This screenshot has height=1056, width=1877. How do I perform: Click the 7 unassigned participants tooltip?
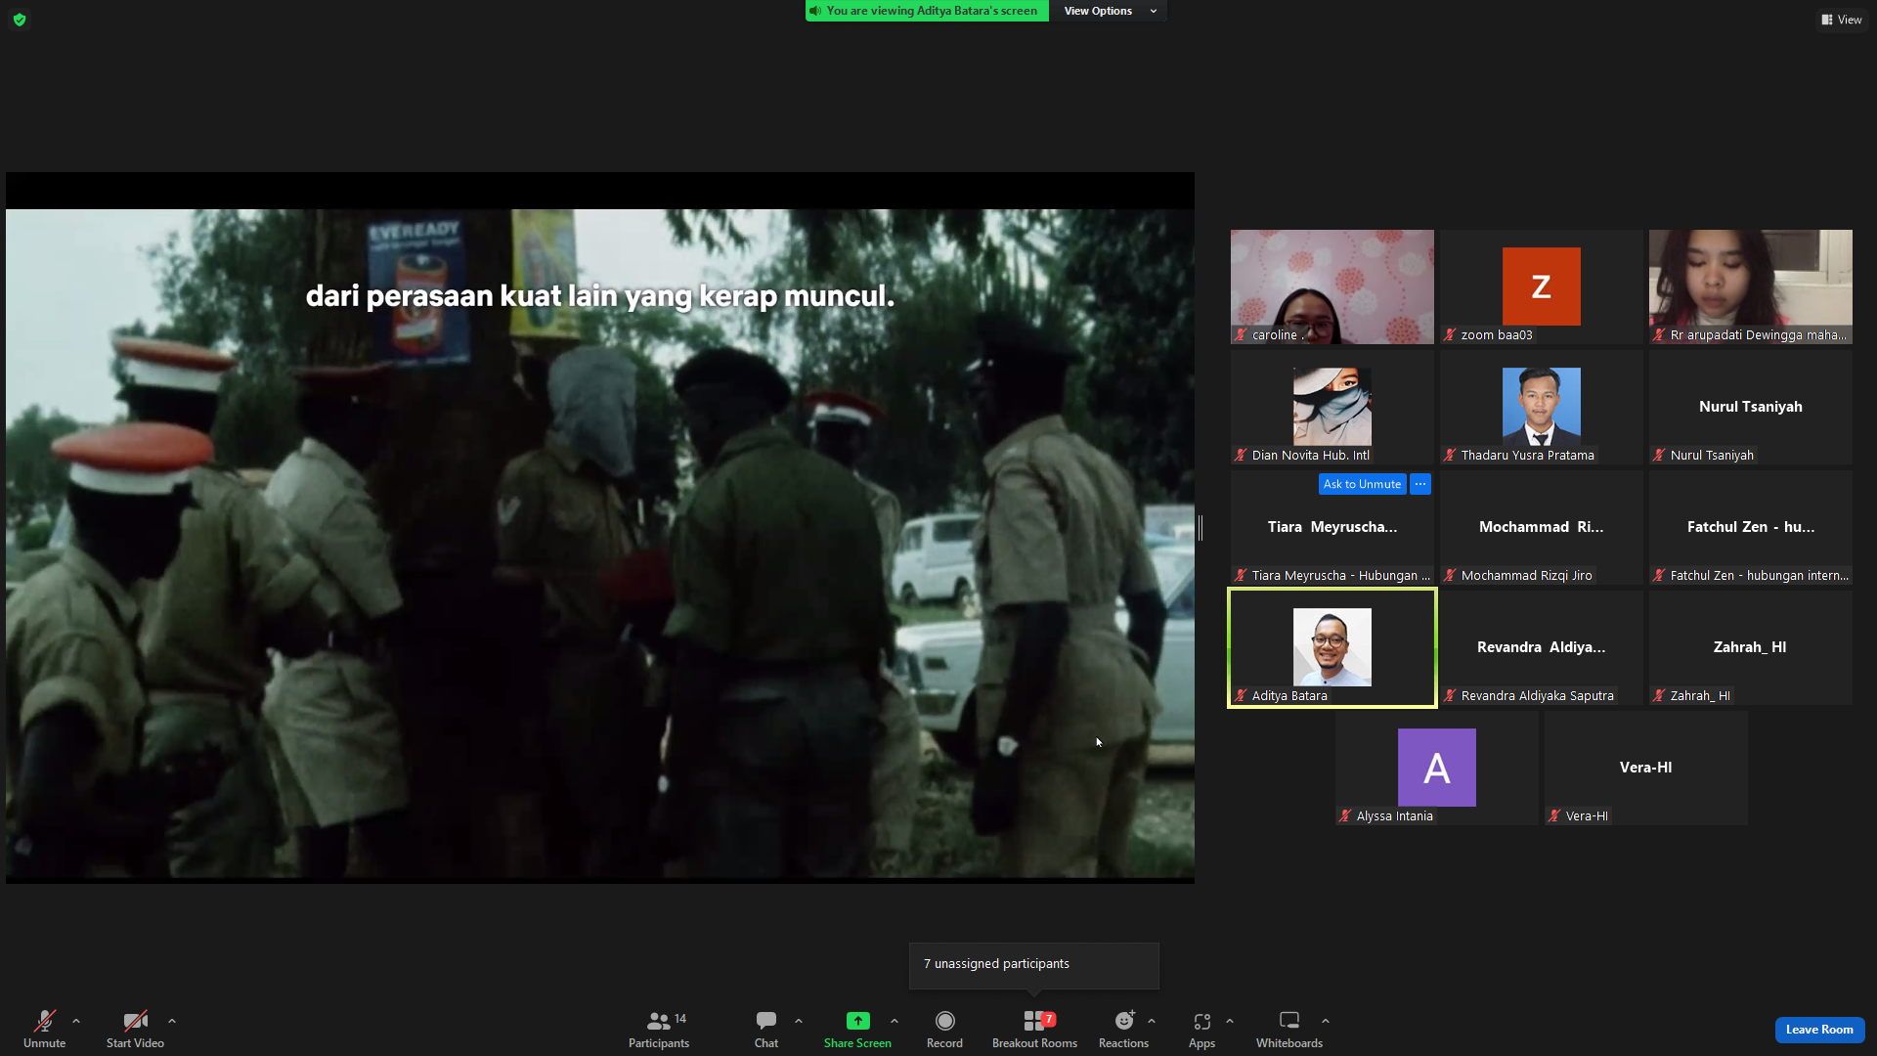(x=1034, y=965)
